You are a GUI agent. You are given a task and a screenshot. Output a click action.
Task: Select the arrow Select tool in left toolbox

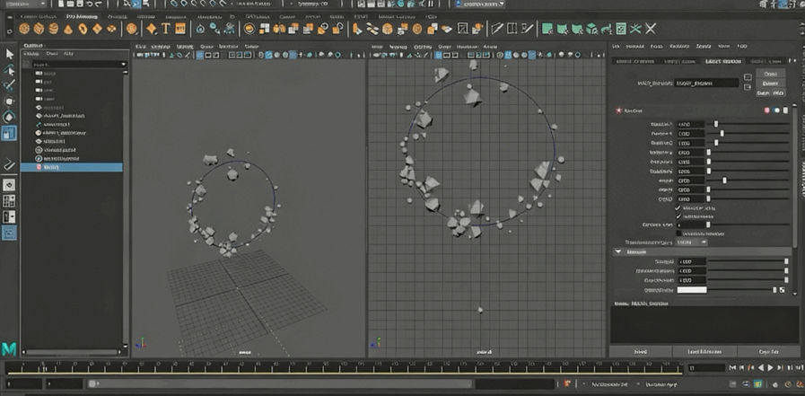[x=9, y=54]
